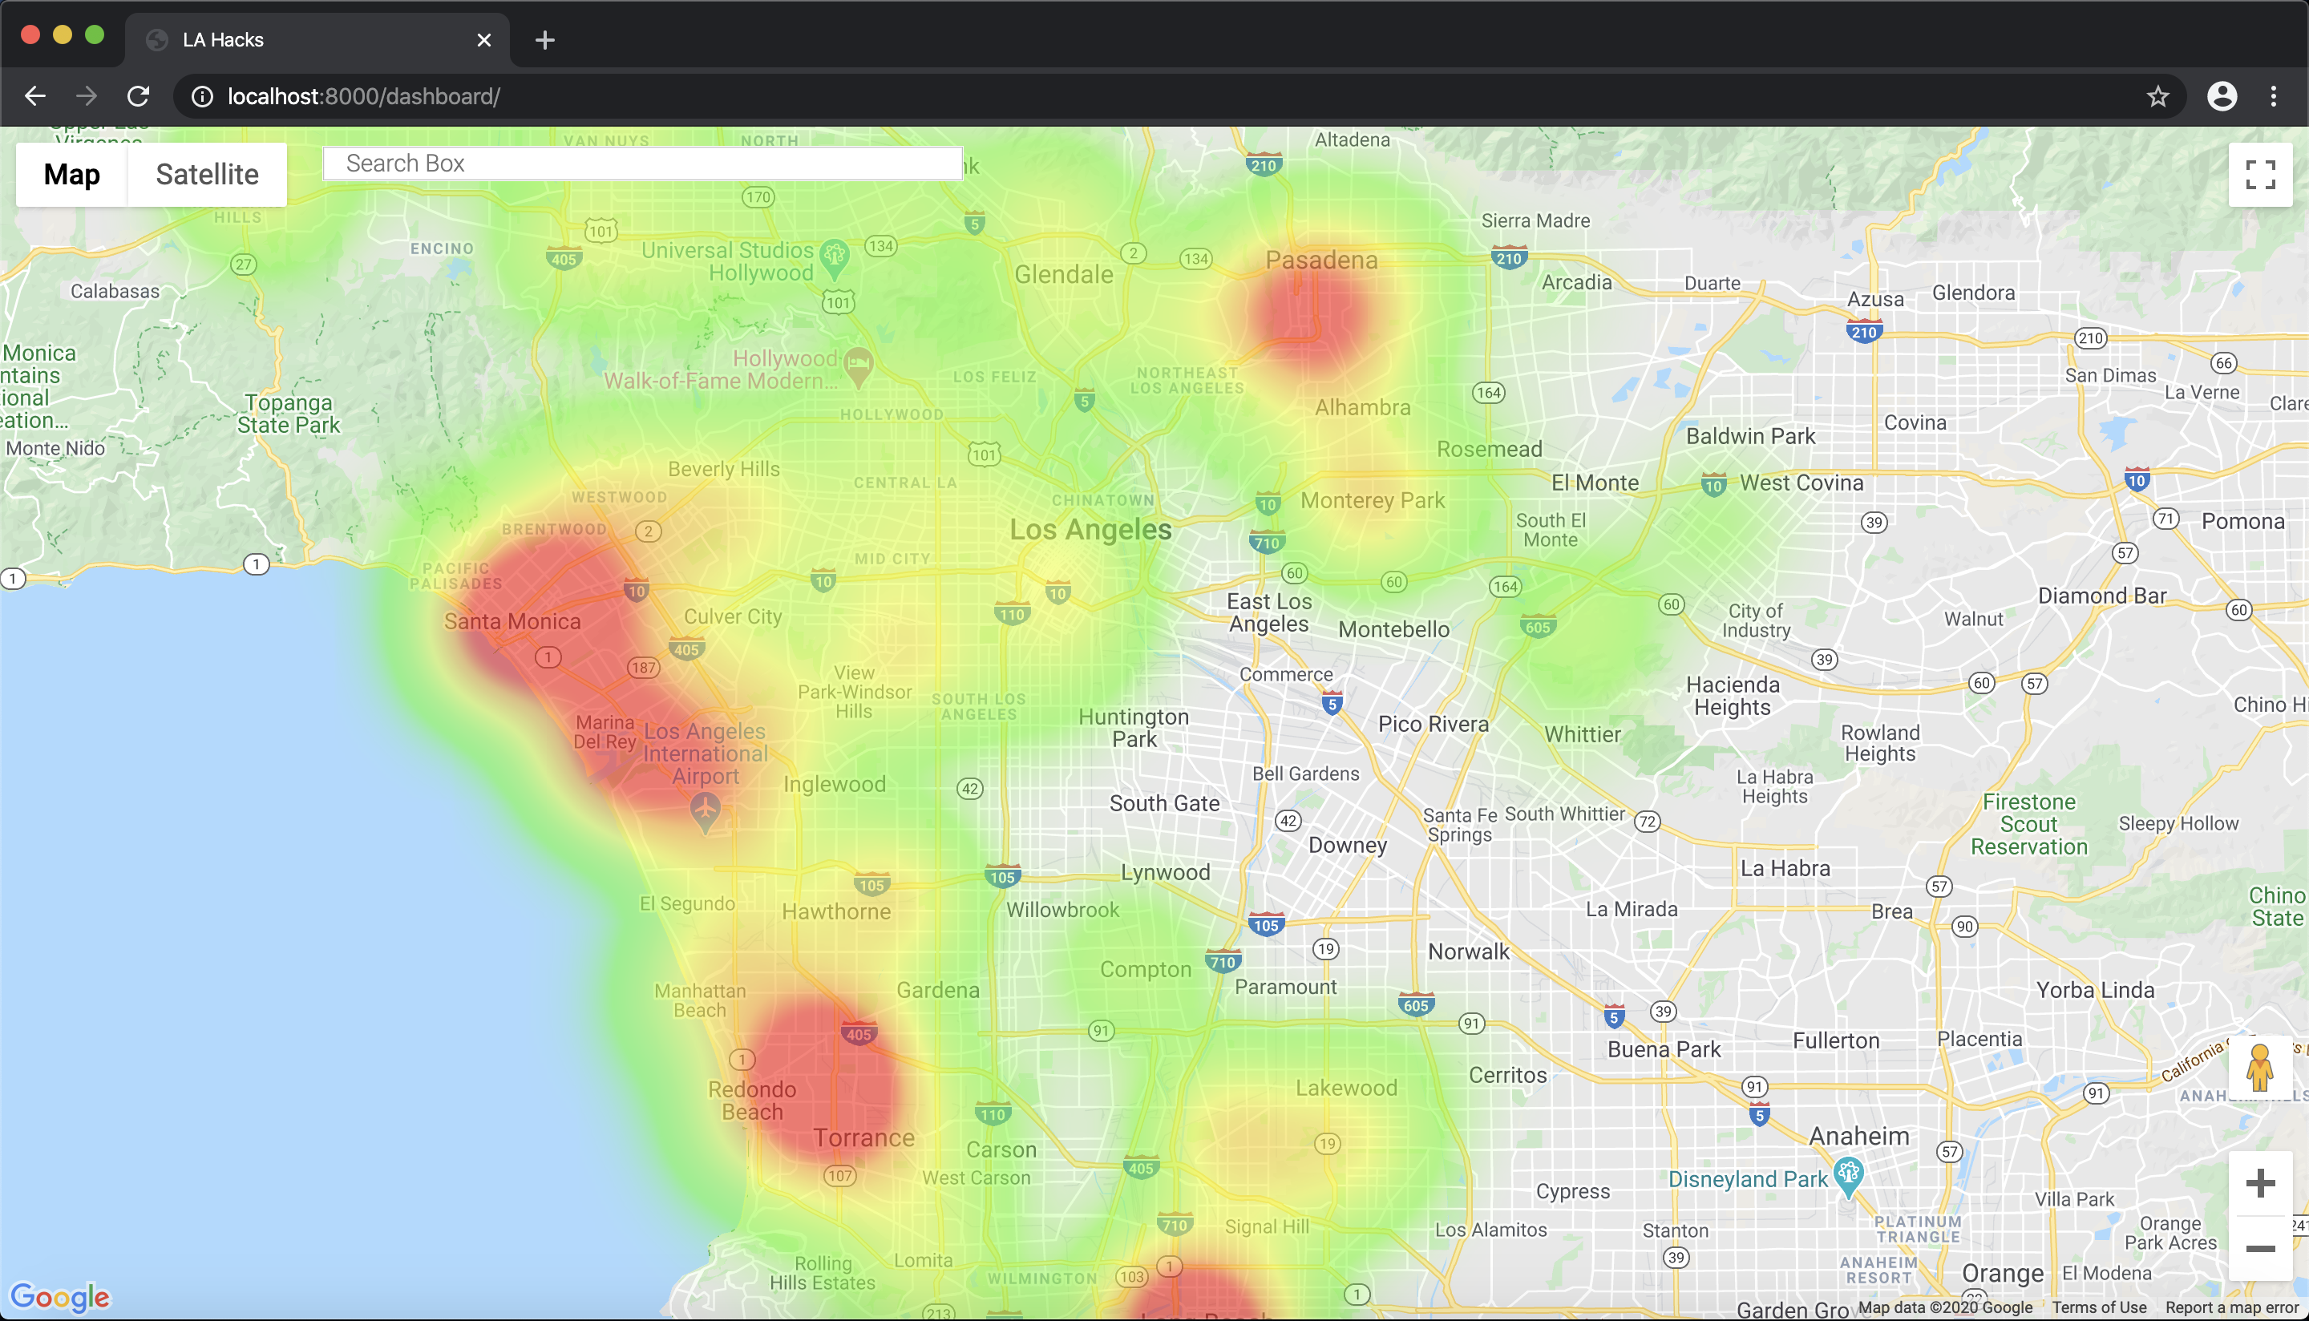Click the West Covina label
The width and height of the screenshot is (2309, 1321).
tap(1801, 483)
